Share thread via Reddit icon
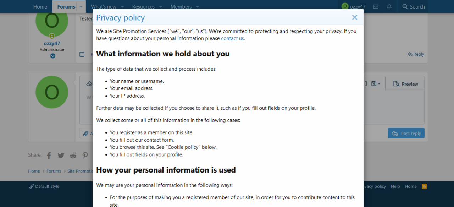The image size is (454, 207). tap(73, 155)
